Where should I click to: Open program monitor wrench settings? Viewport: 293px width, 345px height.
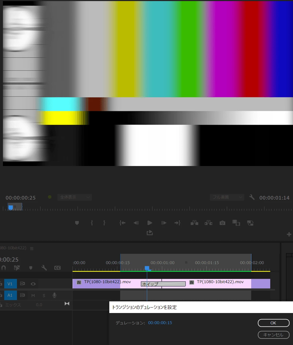pyautogui.click(x=252, y=197)
